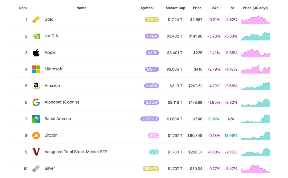
Task: Click the GOLD symbol badge
Action: pyautogui.click(x=152, y=20)
